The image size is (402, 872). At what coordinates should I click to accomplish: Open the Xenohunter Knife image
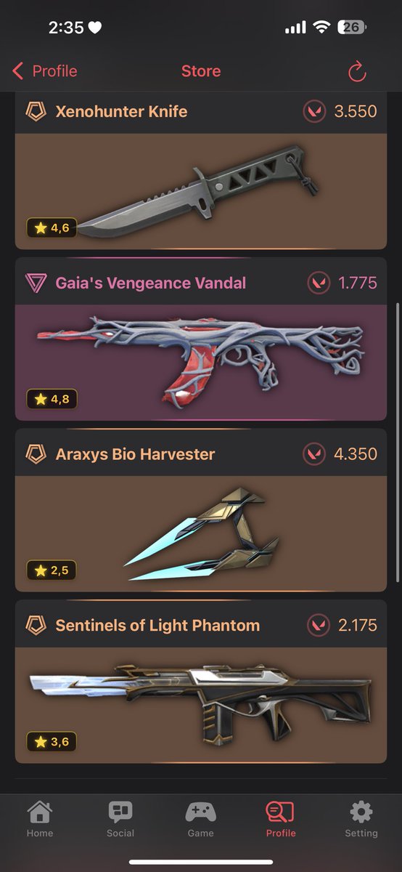click(x=201, y=191)
